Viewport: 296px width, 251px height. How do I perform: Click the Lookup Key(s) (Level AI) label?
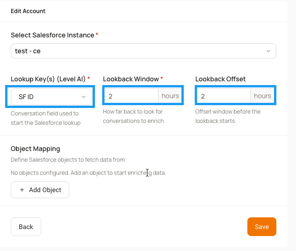(48, 79)
